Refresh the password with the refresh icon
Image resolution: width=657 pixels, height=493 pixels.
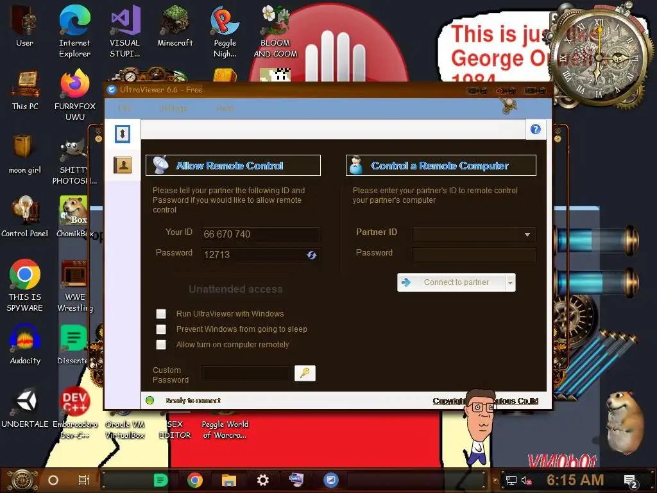(x=312, y=255)
